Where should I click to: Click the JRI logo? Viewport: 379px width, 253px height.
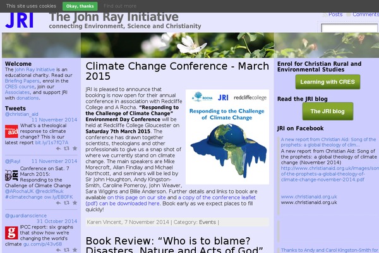pyautogui.click(x=19, y=20)
